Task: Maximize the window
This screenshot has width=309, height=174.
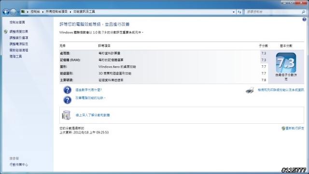Action: [291, 2]
